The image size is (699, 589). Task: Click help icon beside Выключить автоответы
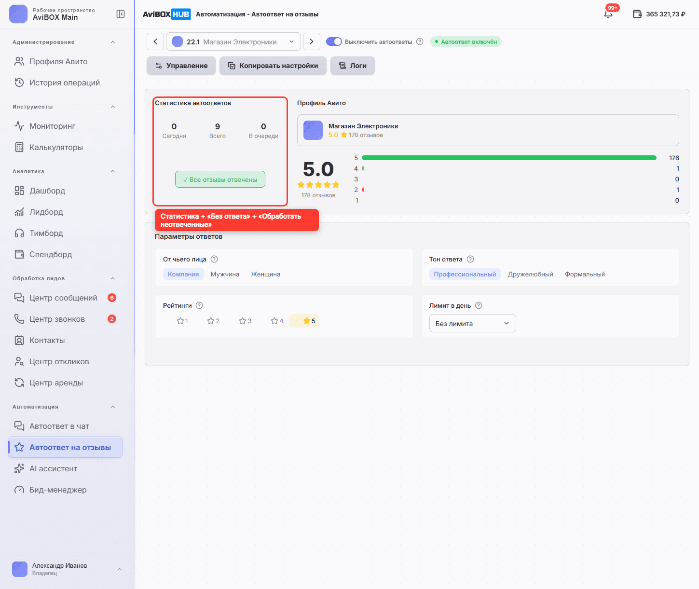pyautogui.click(x=420, y=41)
